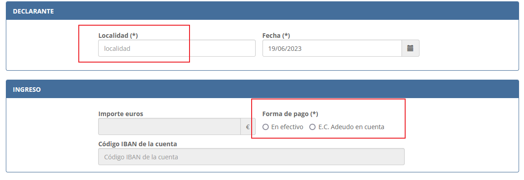Click the INGRESO section header
Image resolution: width=524 pixels, height=180 pixels.
tap(27, 90)
